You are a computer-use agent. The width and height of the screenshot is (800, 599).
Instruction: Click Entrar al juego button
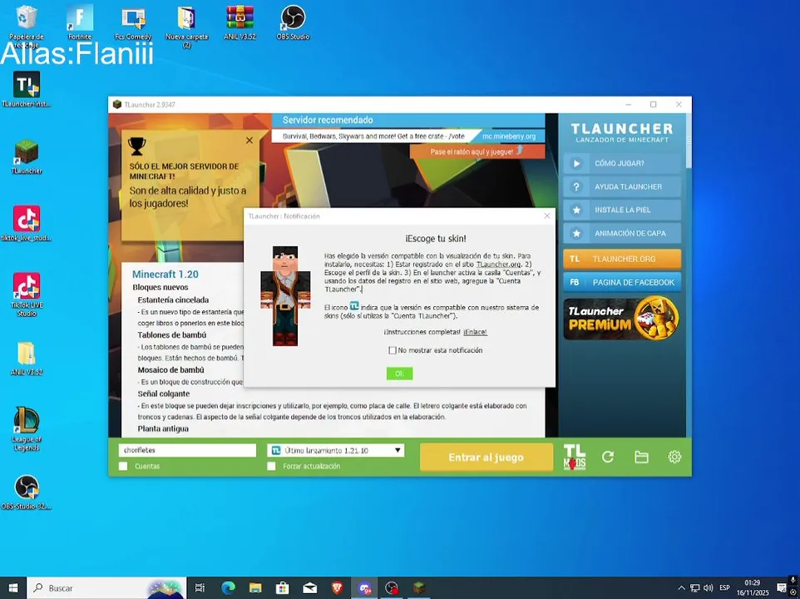(x=486, y=458)
